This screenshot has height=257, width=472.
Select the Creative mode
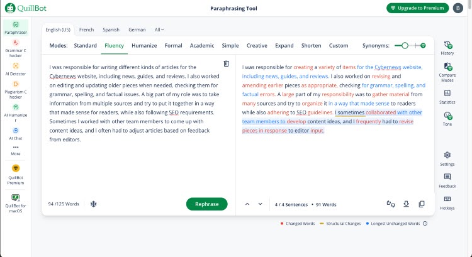point(257,46)
